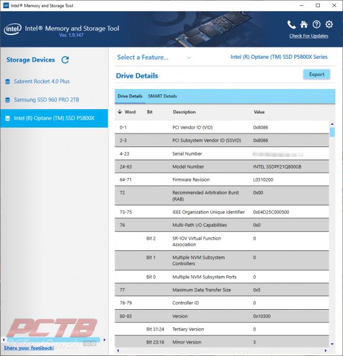Screen dimensions: 343x356
Task: Select the Drive Details tab
Action: click(130, 96)
